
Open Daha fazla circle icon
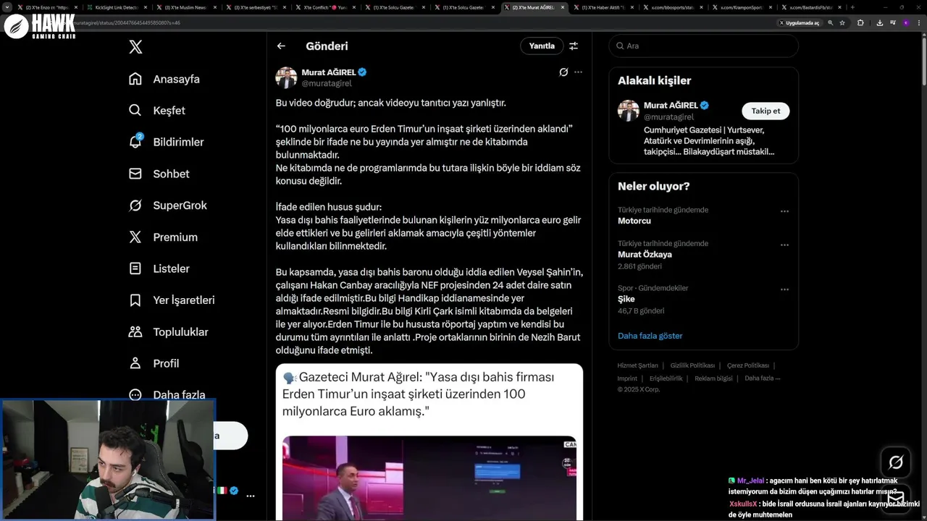[135, 394]
